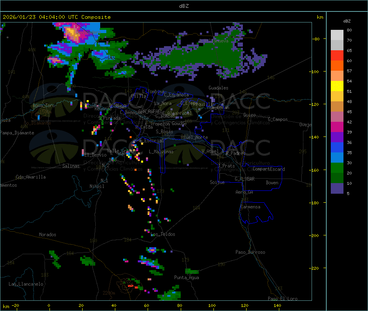Screen dimensions: 368x311
Task: Click the yellow 51-54 dBZ legend swatch
Action: pos(337,86)
